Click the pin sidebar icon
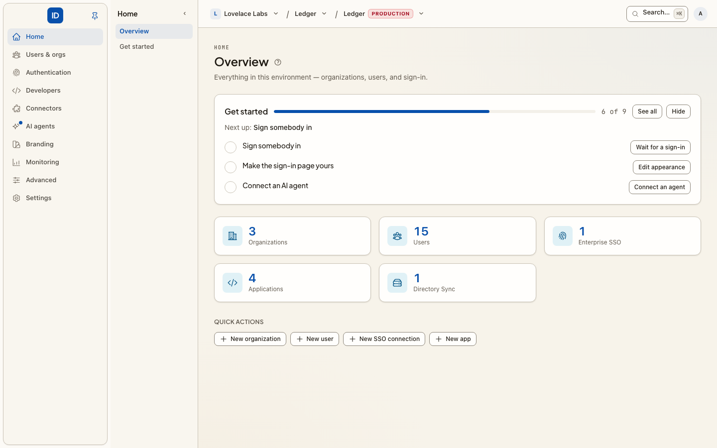The width and height of the screenshot is (717, 448). point(95,16)
